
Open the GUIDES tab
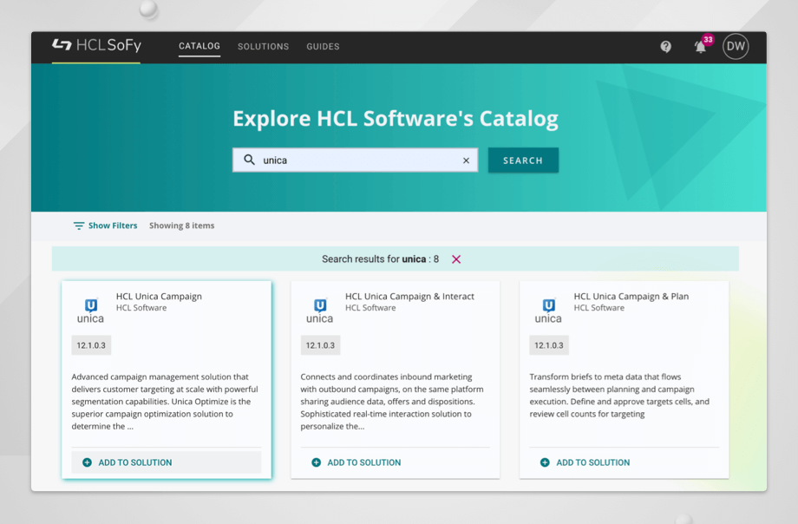[x=323, y=47]
